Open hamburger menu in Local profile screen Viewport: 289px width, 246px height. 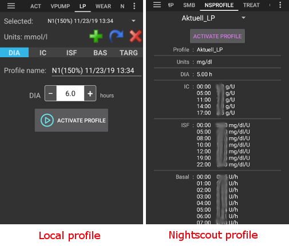click(x=11, y=6)
